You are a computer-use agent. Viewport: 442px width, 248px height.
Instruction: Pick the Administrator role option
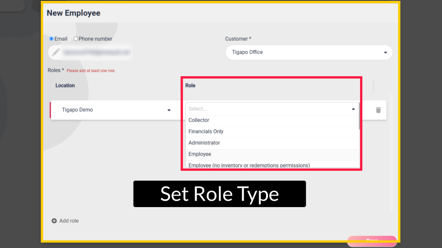click(x=204, y=143)
